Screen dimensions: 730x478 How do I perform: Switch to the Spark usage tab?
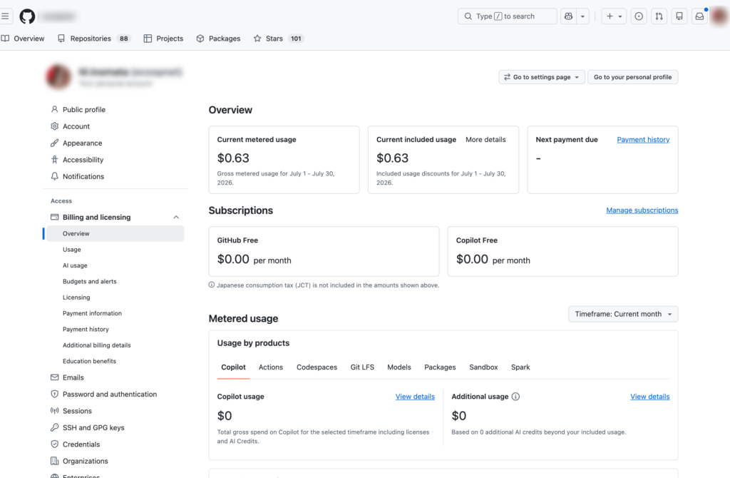520,367
